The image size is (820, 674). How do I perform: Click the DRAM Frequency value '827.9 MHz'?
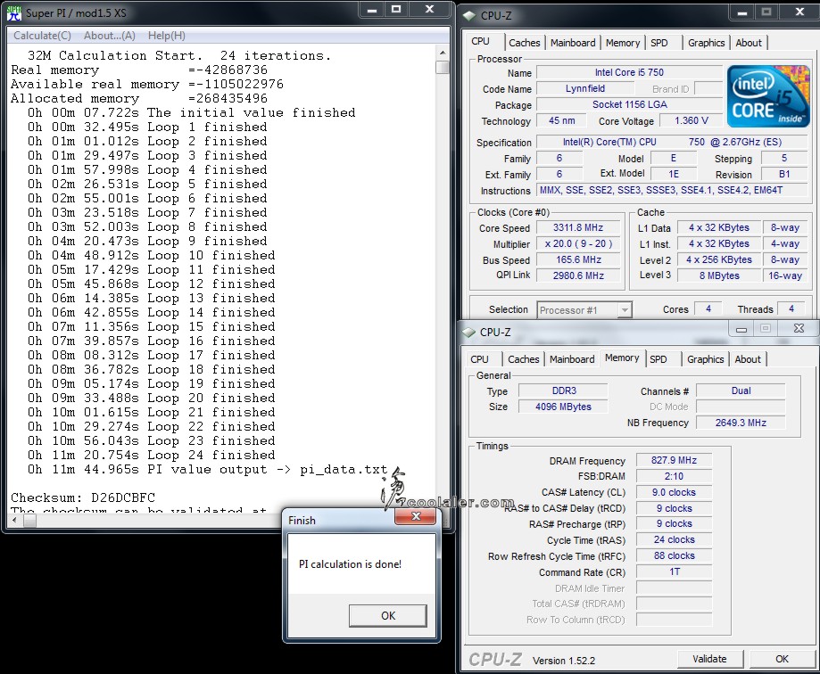[674, 460]
